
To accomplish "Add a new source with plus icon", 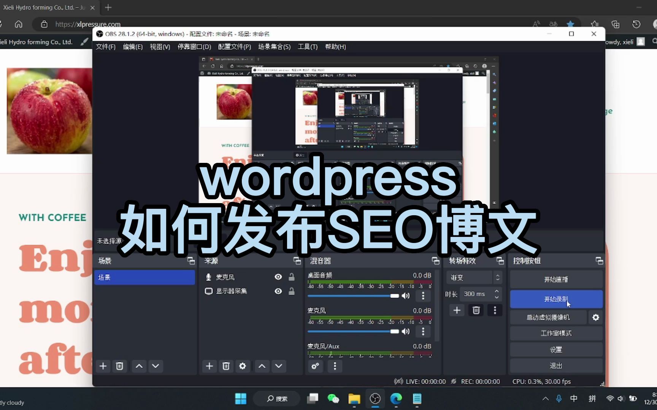I will coord(209,366).
